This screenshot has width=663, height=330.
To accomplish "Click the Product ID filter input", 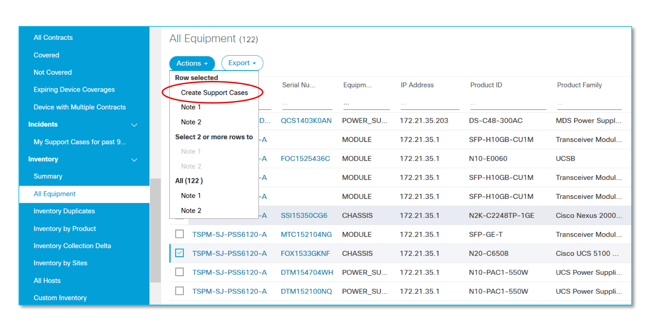I will click(x=508, y=104).
